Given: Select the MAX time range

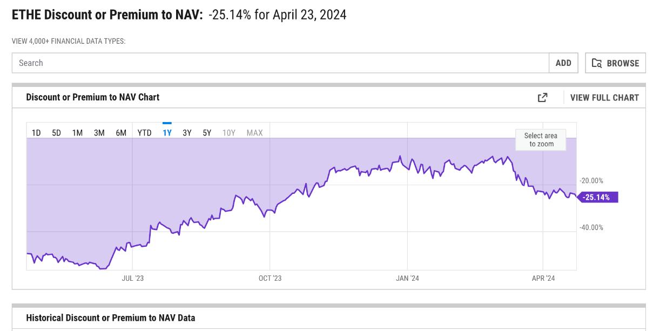Looking at the screenshot, I should [254, 132].
